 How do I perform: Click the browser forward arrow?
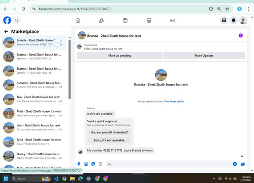(14, 9)
